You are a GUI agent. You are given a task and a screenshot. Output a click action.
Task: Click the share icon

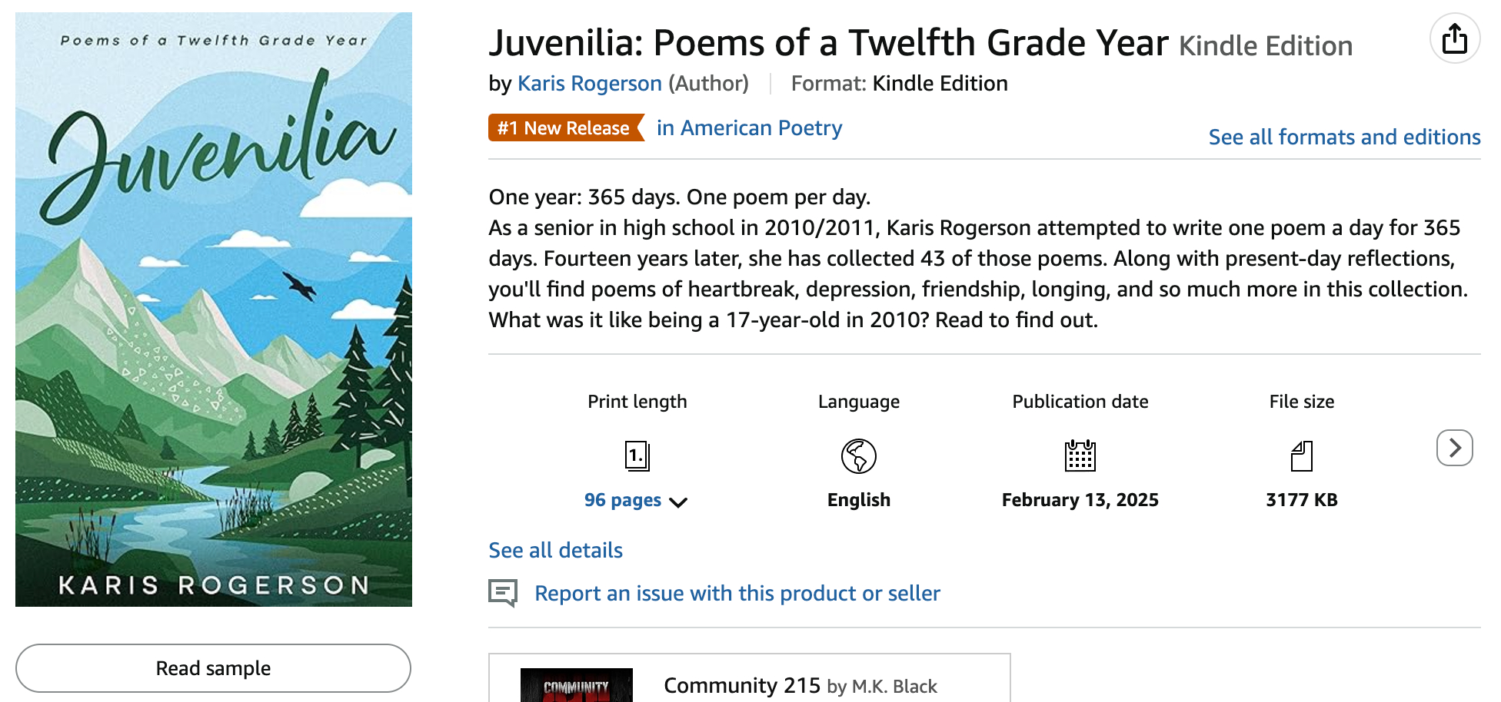coord(1454,39)
